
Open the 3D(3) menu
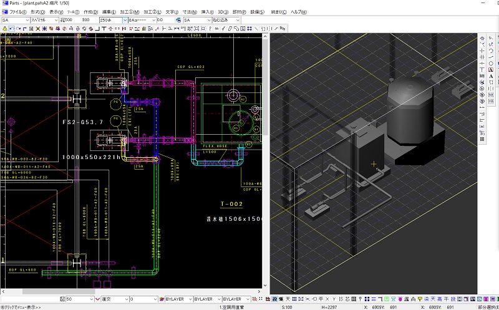223,12
